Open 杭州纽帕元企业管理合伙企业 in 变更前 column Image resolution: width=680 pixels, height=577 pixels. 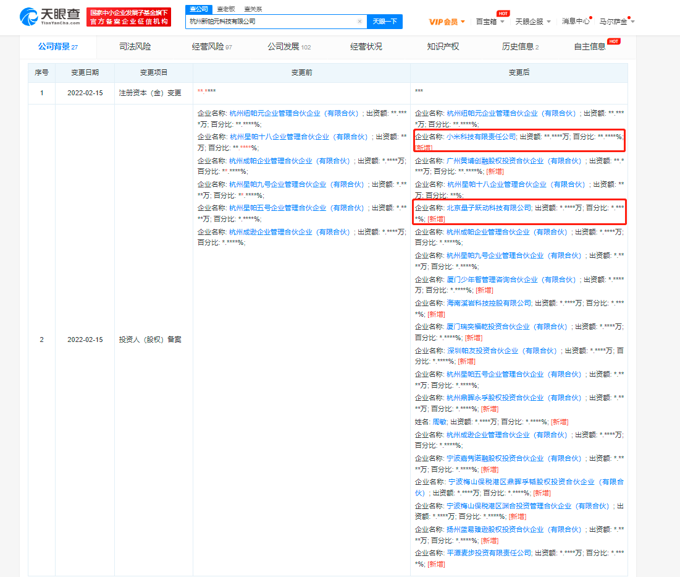click(294, 113)
